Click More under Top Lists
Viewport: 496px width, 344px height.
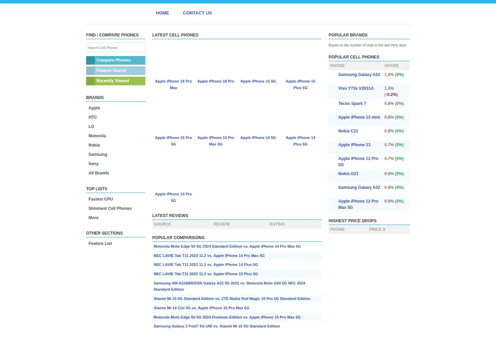pos(93,218)
